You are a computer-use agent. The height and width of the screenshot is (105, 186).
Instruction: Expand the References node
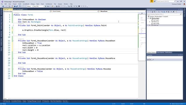tap(150, 22)
